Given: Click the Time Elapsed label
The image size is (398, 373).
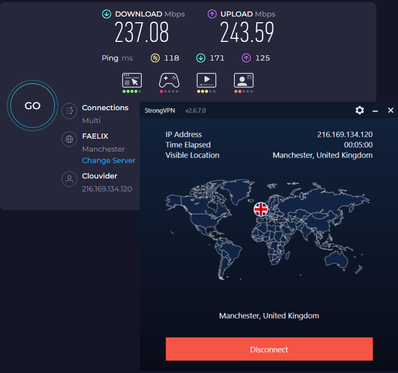Looking at the screenshot, I should coord(188,145).
